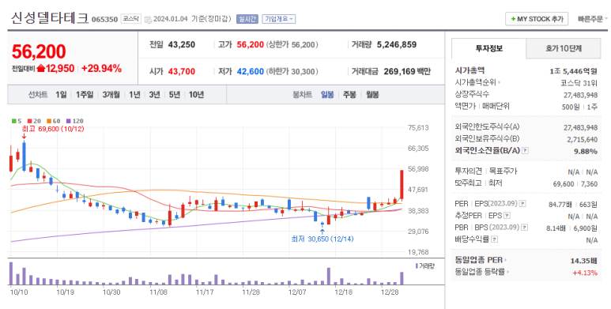Open the 기업개요 dropdown

(278, 19)
